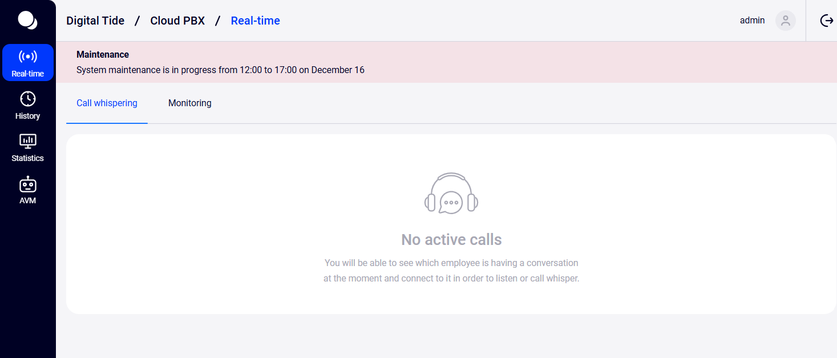
Task: Click the system maintenance schedule message
Action: 220,70
